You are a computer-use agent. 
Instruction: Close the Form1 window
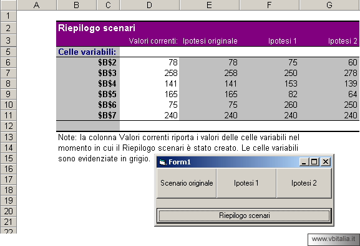pyautogui.click(x=326, y=162)
